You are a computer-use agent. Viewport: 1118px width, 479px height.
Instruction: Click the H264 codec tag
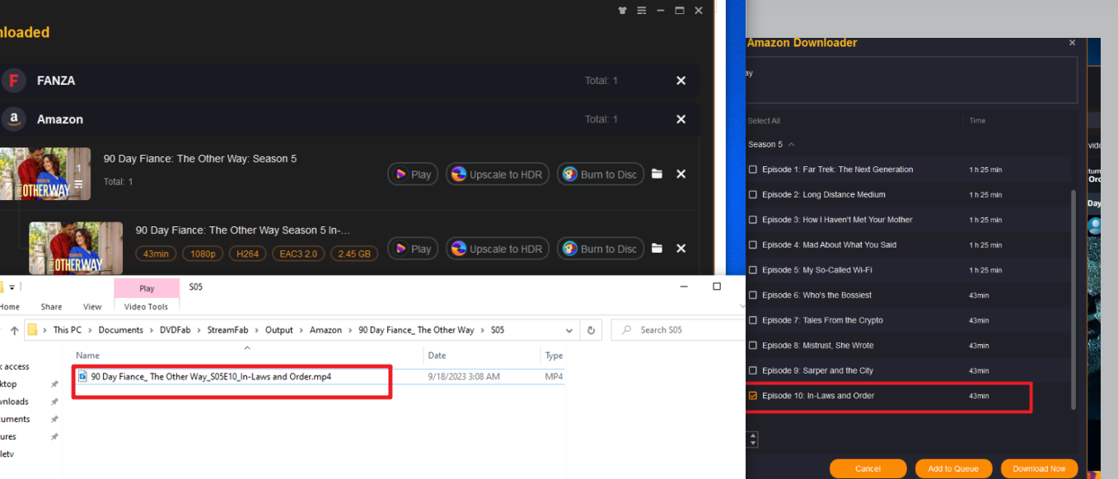pyautogui.click(x=247, y=253)
